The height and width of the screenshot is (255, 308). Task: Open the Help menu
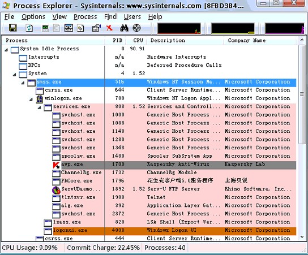pyautogui.click(x=155, y=17)
